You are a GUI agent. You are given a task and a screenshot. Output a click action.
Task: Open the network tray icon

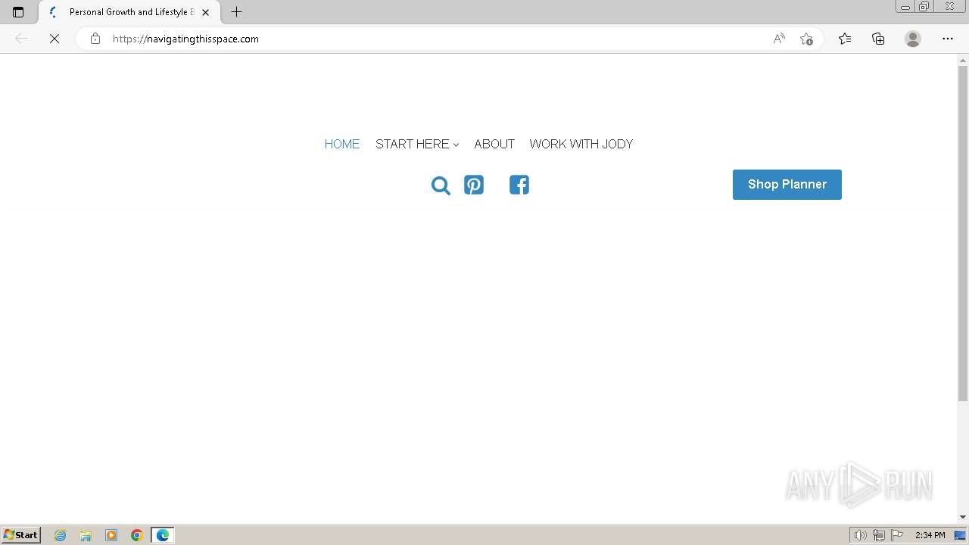pos(879,535)
